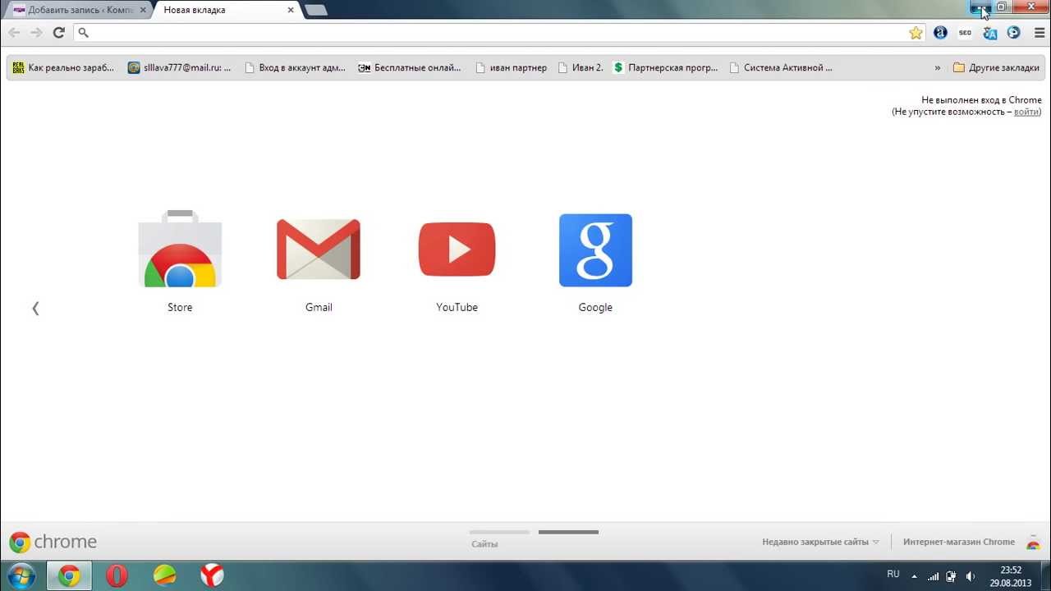
Task: Select the apps page indicator bar
Action: pos(568,533)
